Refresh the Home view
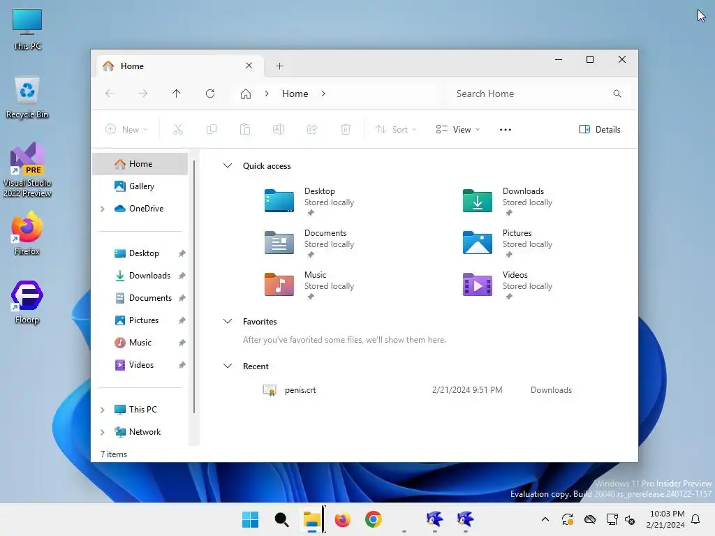This screenshot has height=536, width=715. click(x=210, y=94)
